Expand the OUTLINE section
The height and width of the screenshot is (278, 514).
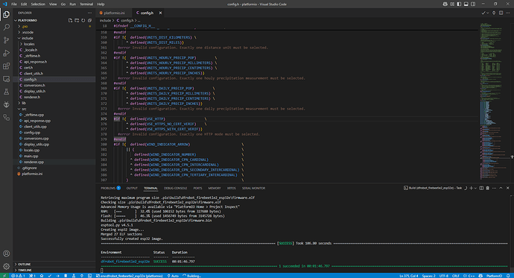point(25,264)
